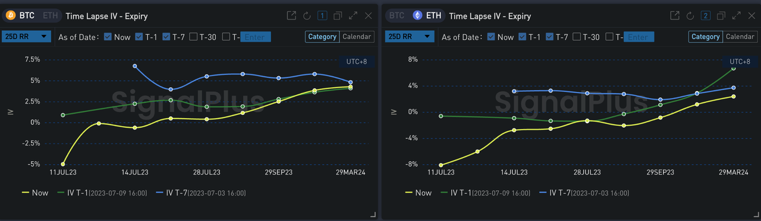Enable T-30 checkbox in BTC panel
761x221 pixels.
pyautogui.click(x=193, y=37)
